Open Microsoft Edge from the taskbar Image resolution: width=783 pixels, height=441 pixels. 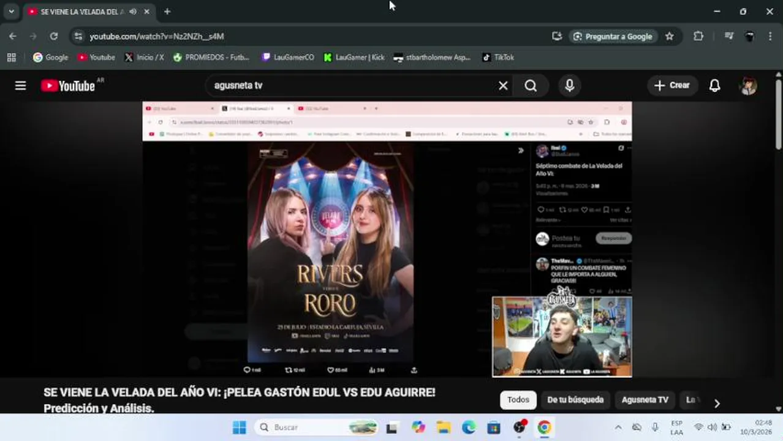[469, 428]
